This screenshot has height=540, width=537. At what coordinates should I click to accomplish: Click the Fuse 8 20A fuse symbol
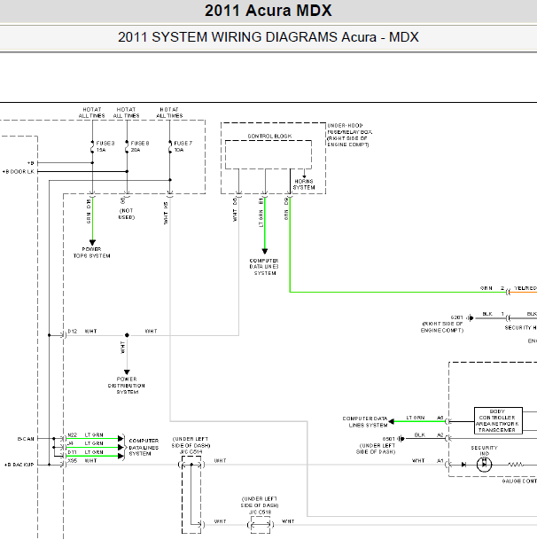tap(127, 147)
